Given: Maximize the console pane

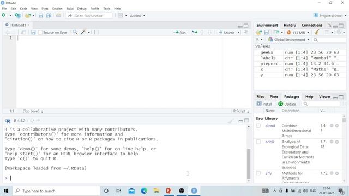Looking at the screenshot, I should pyautogui.click(x=246, y=121).
